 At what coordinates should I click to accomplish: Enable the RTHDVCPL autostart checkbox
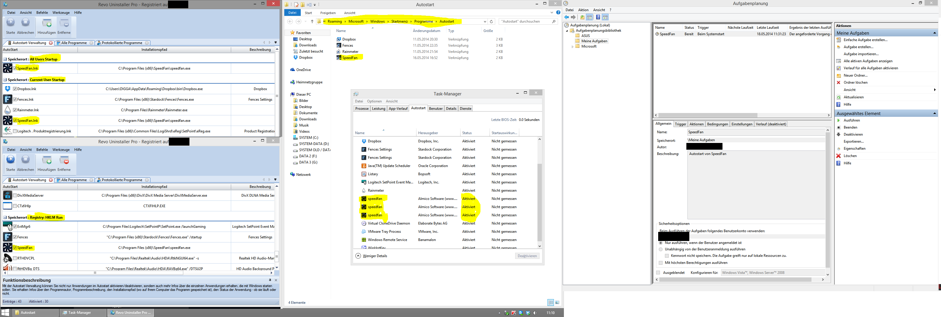click(x=15, y=258)
